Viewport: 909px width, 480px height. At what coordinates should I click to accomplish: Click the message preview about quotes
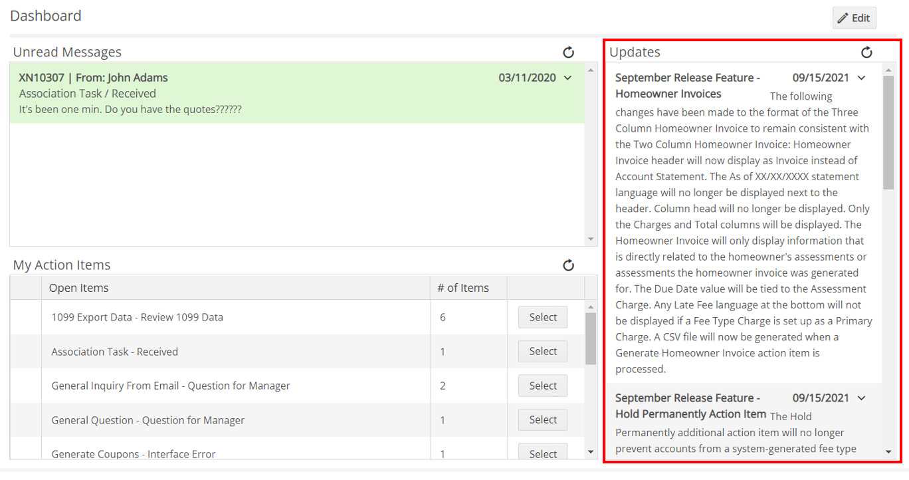(130, 109)
